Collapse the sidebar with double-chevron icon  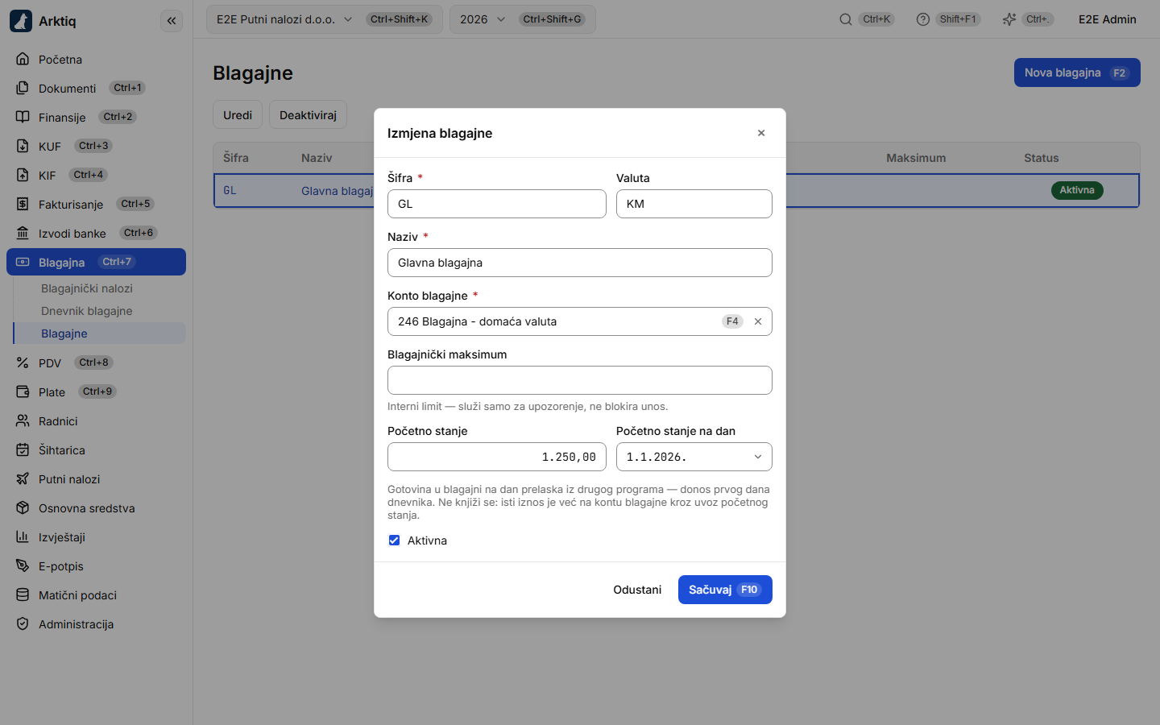click(172, 21)
